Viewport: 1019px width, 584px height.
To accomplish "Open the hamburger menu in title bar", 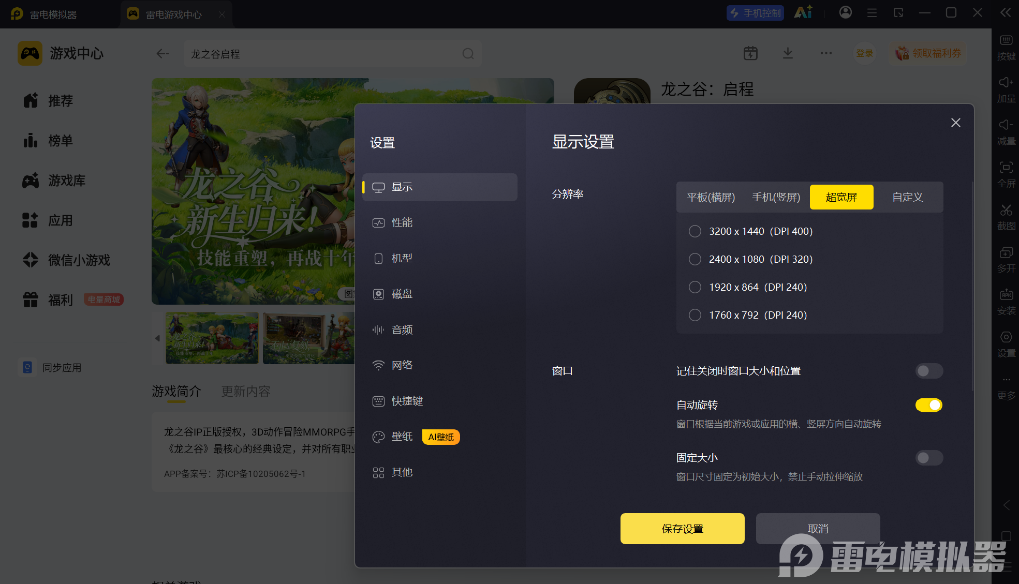I will [x=872, y=12].
